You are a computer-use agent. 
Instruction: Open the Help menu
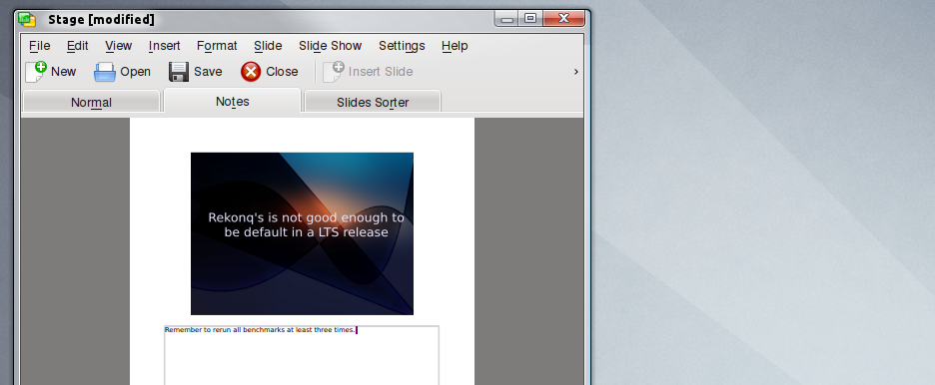[455, 46]
